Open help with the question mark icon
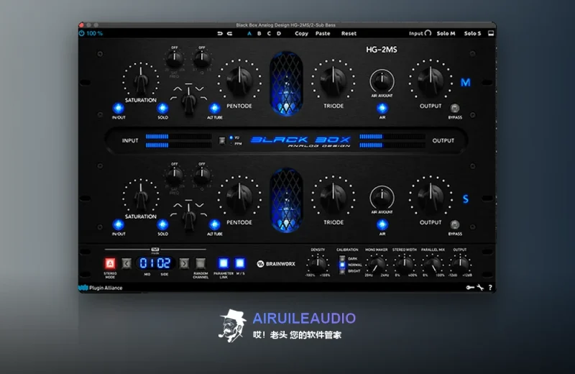Viewport: 575px width, 374px height. point(490,288)
